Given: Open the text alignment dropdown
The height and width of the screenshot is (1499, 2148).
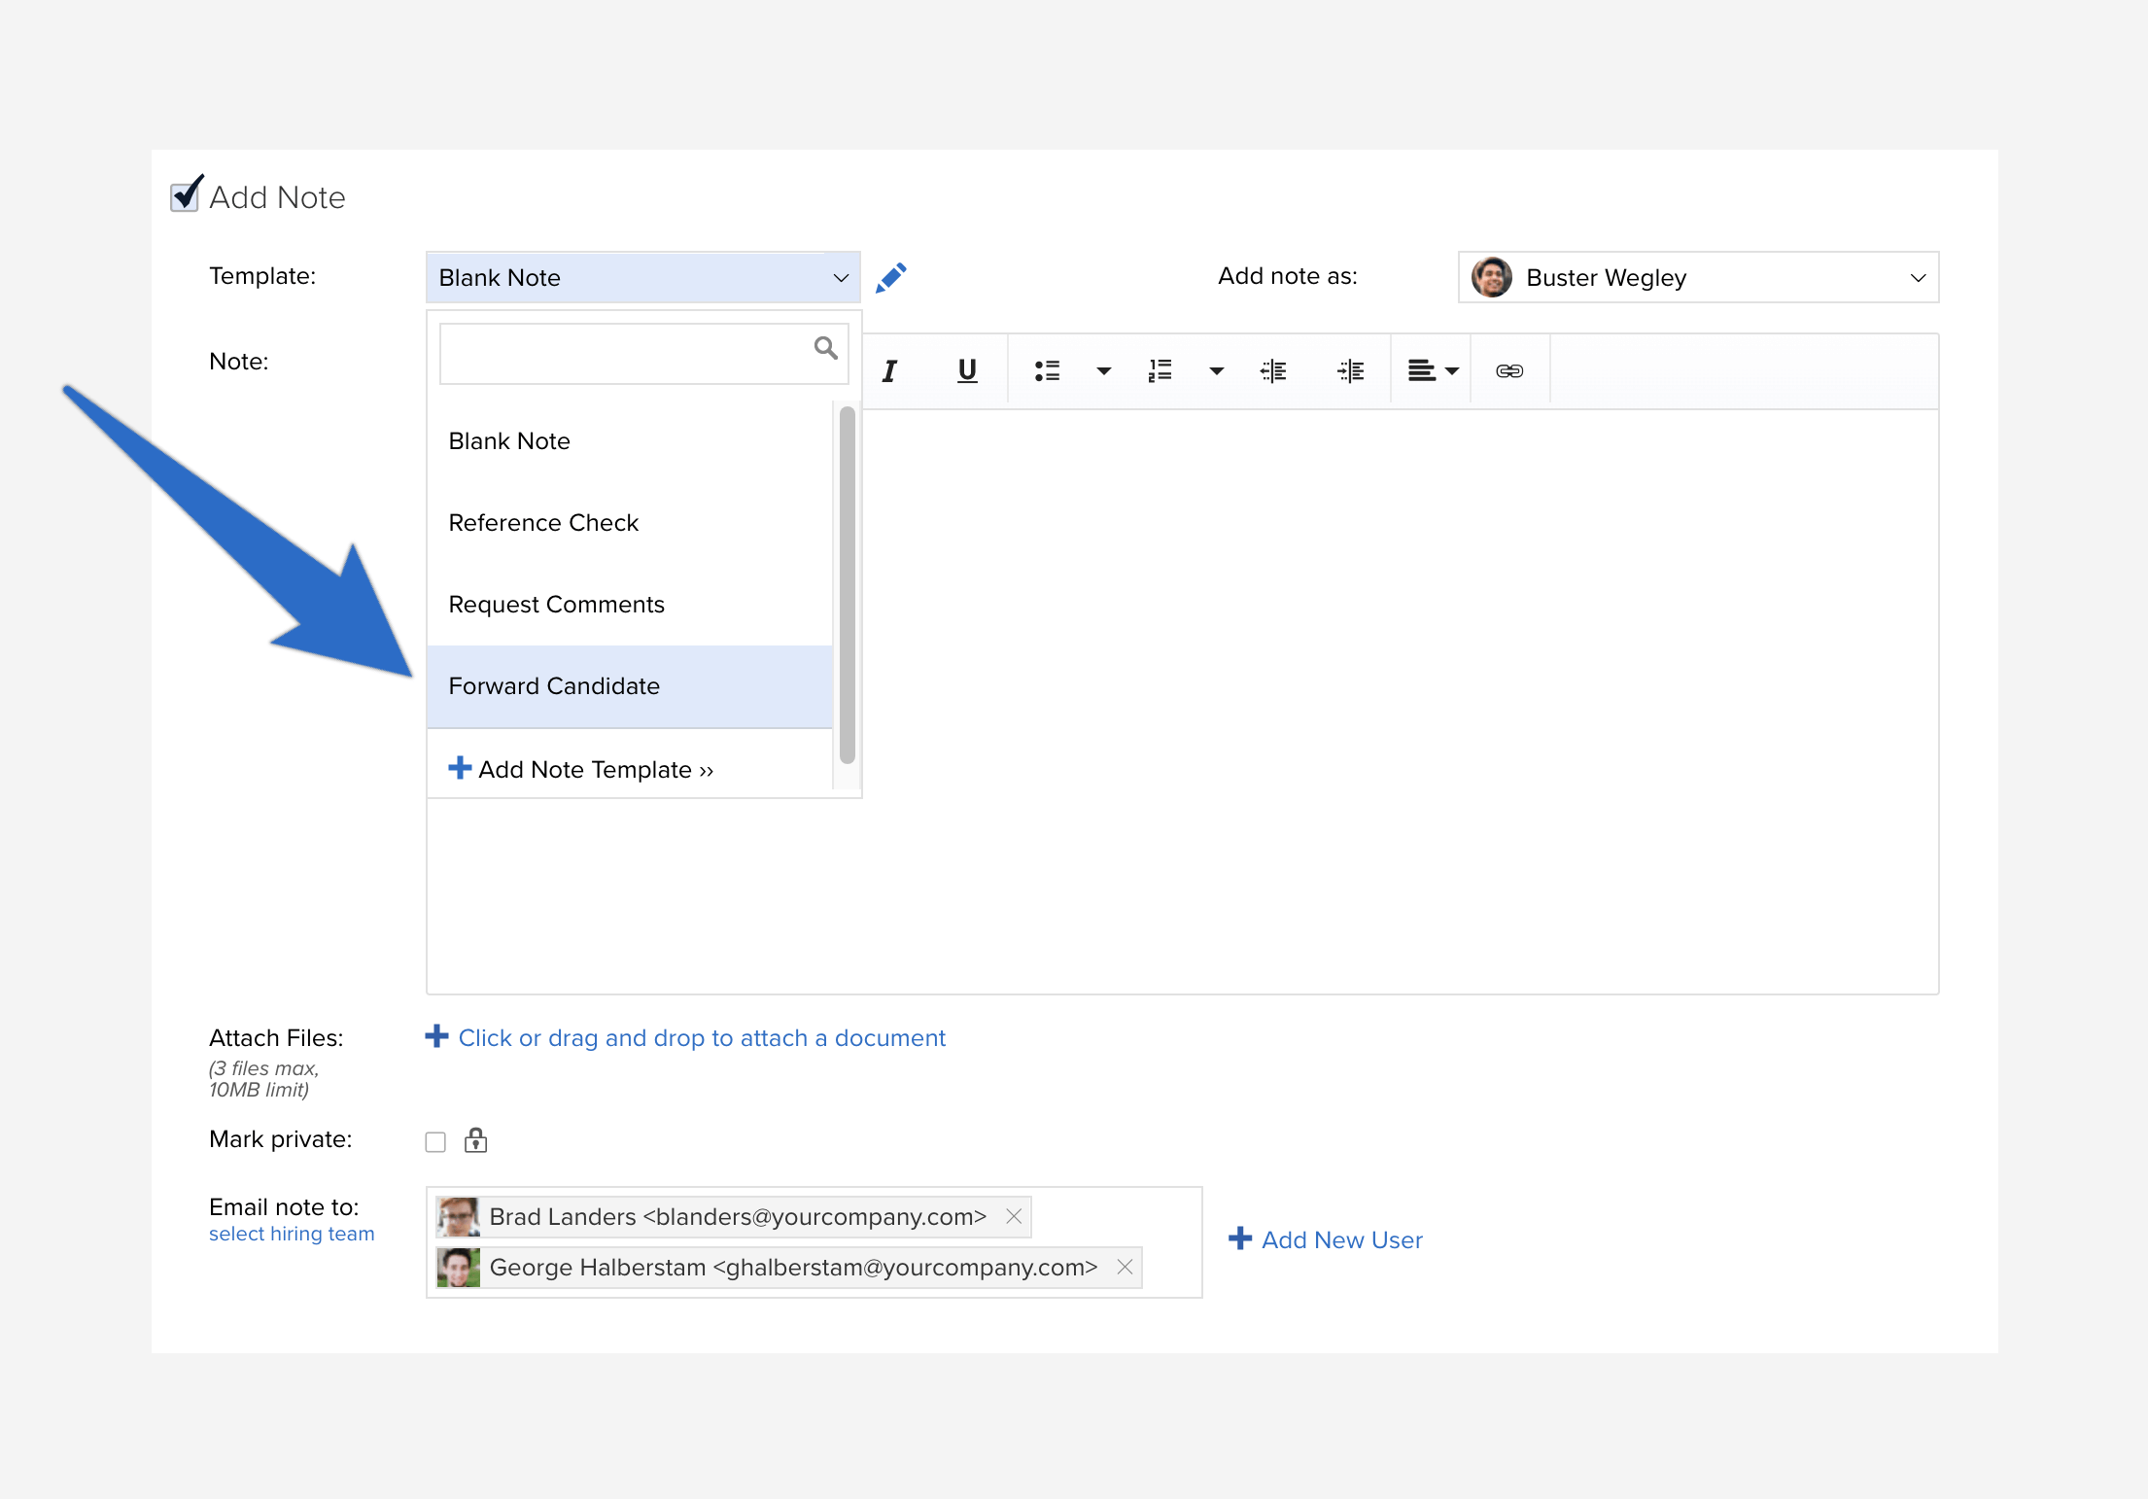Looking at the screenshot, I should 1434,371.
